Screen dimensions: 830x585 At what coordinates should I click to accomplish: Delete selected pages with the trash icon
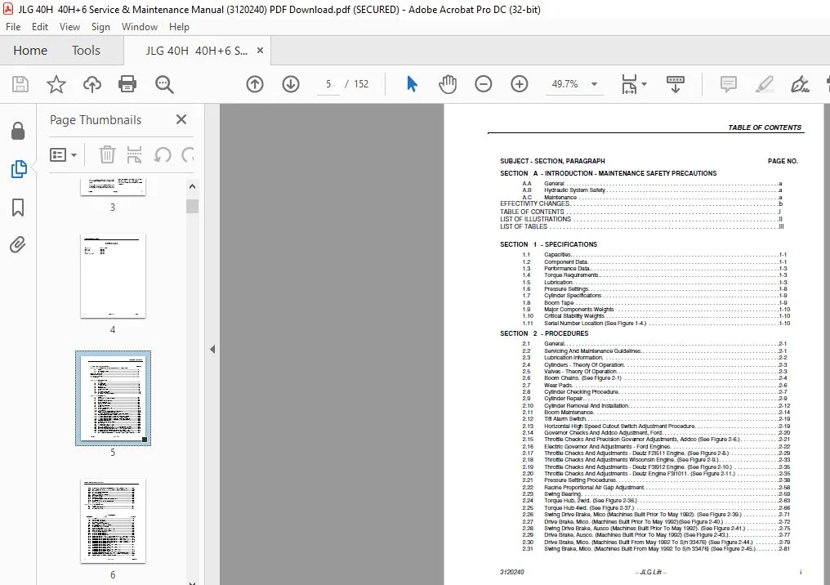click(107, 154)
